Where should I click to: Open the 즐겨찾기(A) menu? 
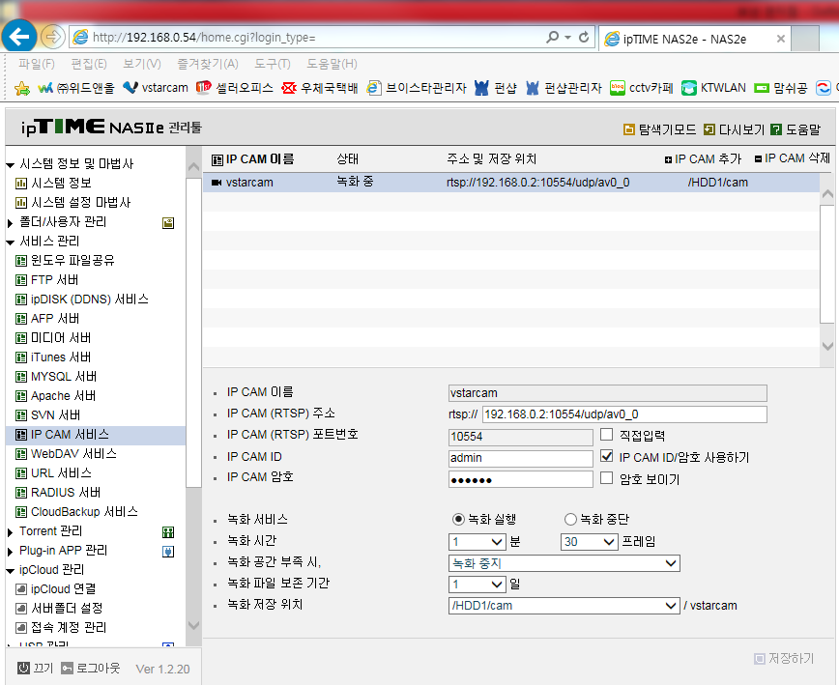(208, 64)
